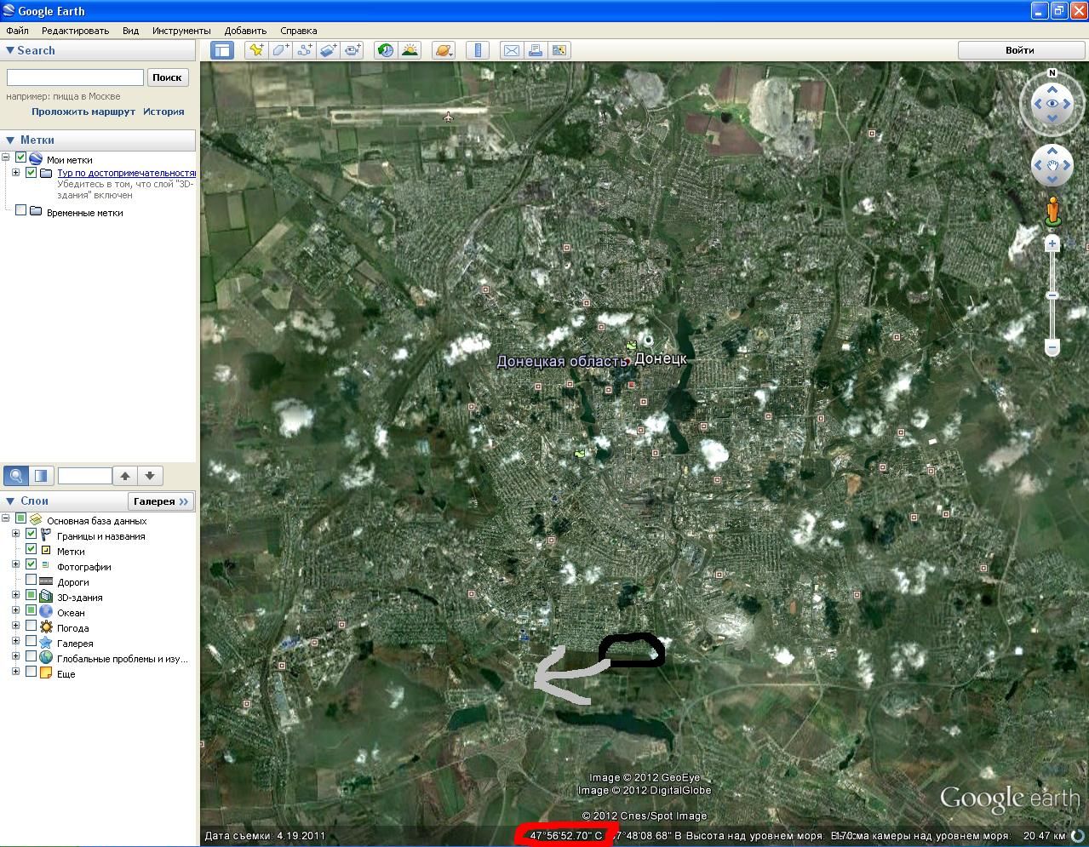Click the Войти sign-in button
Viewport: 1089px width, 847px height.
point(1020,50)
